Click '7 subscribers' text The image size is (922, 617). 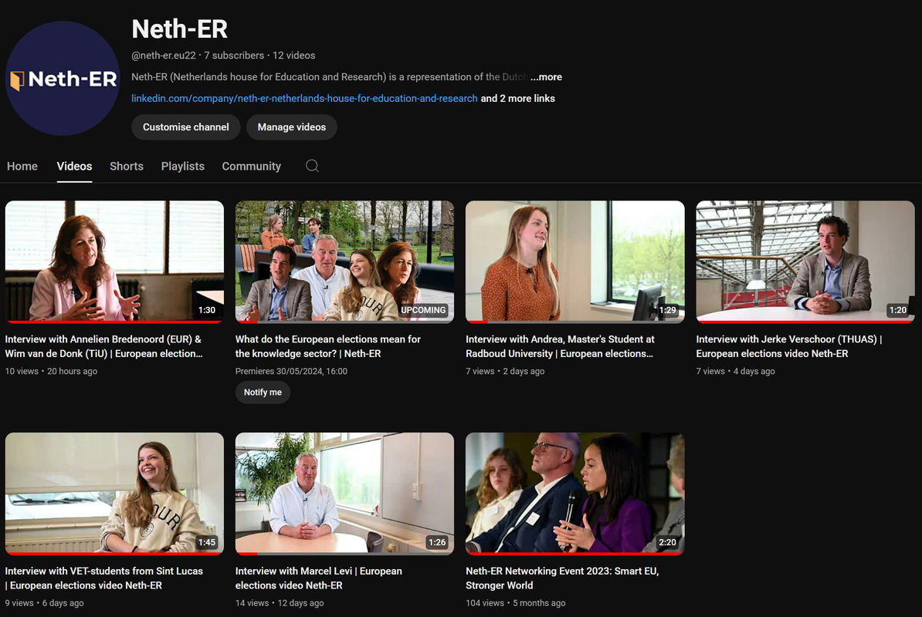pos(234,56)
